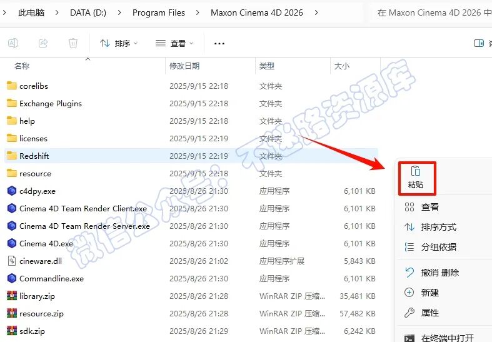Expand chevron after Program Files breadcrumb
Image resolution: width=492 pixels, height=342 pixels.
(x=198, y=13)
